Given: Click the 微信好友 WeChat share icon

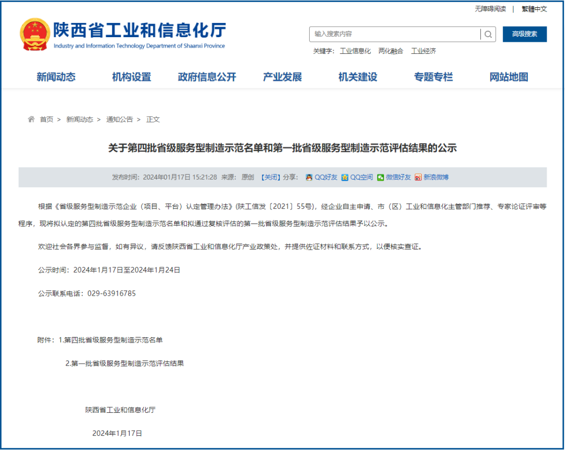Looking at the screenshot, I should [380, 177].
